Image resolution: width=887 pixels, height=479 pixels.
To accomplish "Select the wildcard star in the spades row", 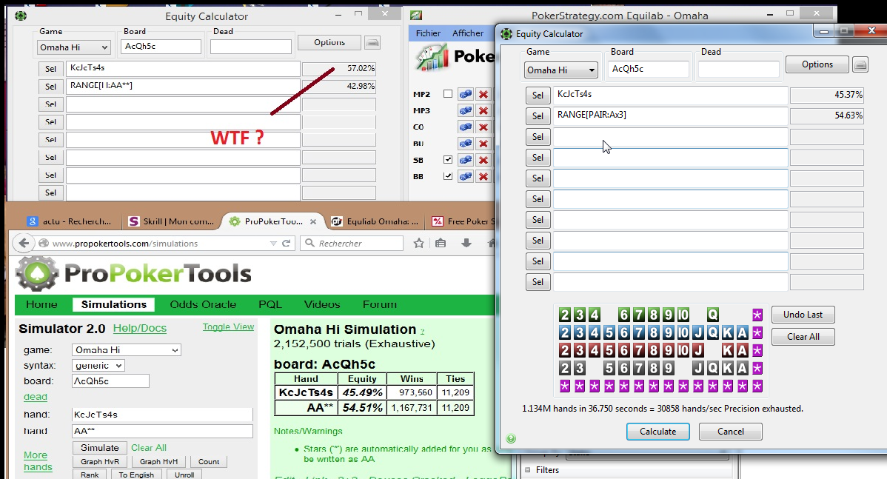I will (757, 369).
